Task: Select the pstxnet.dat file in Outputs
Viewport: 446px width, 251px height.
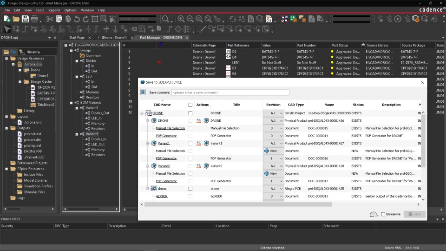Action: click(x=33, y=134)
